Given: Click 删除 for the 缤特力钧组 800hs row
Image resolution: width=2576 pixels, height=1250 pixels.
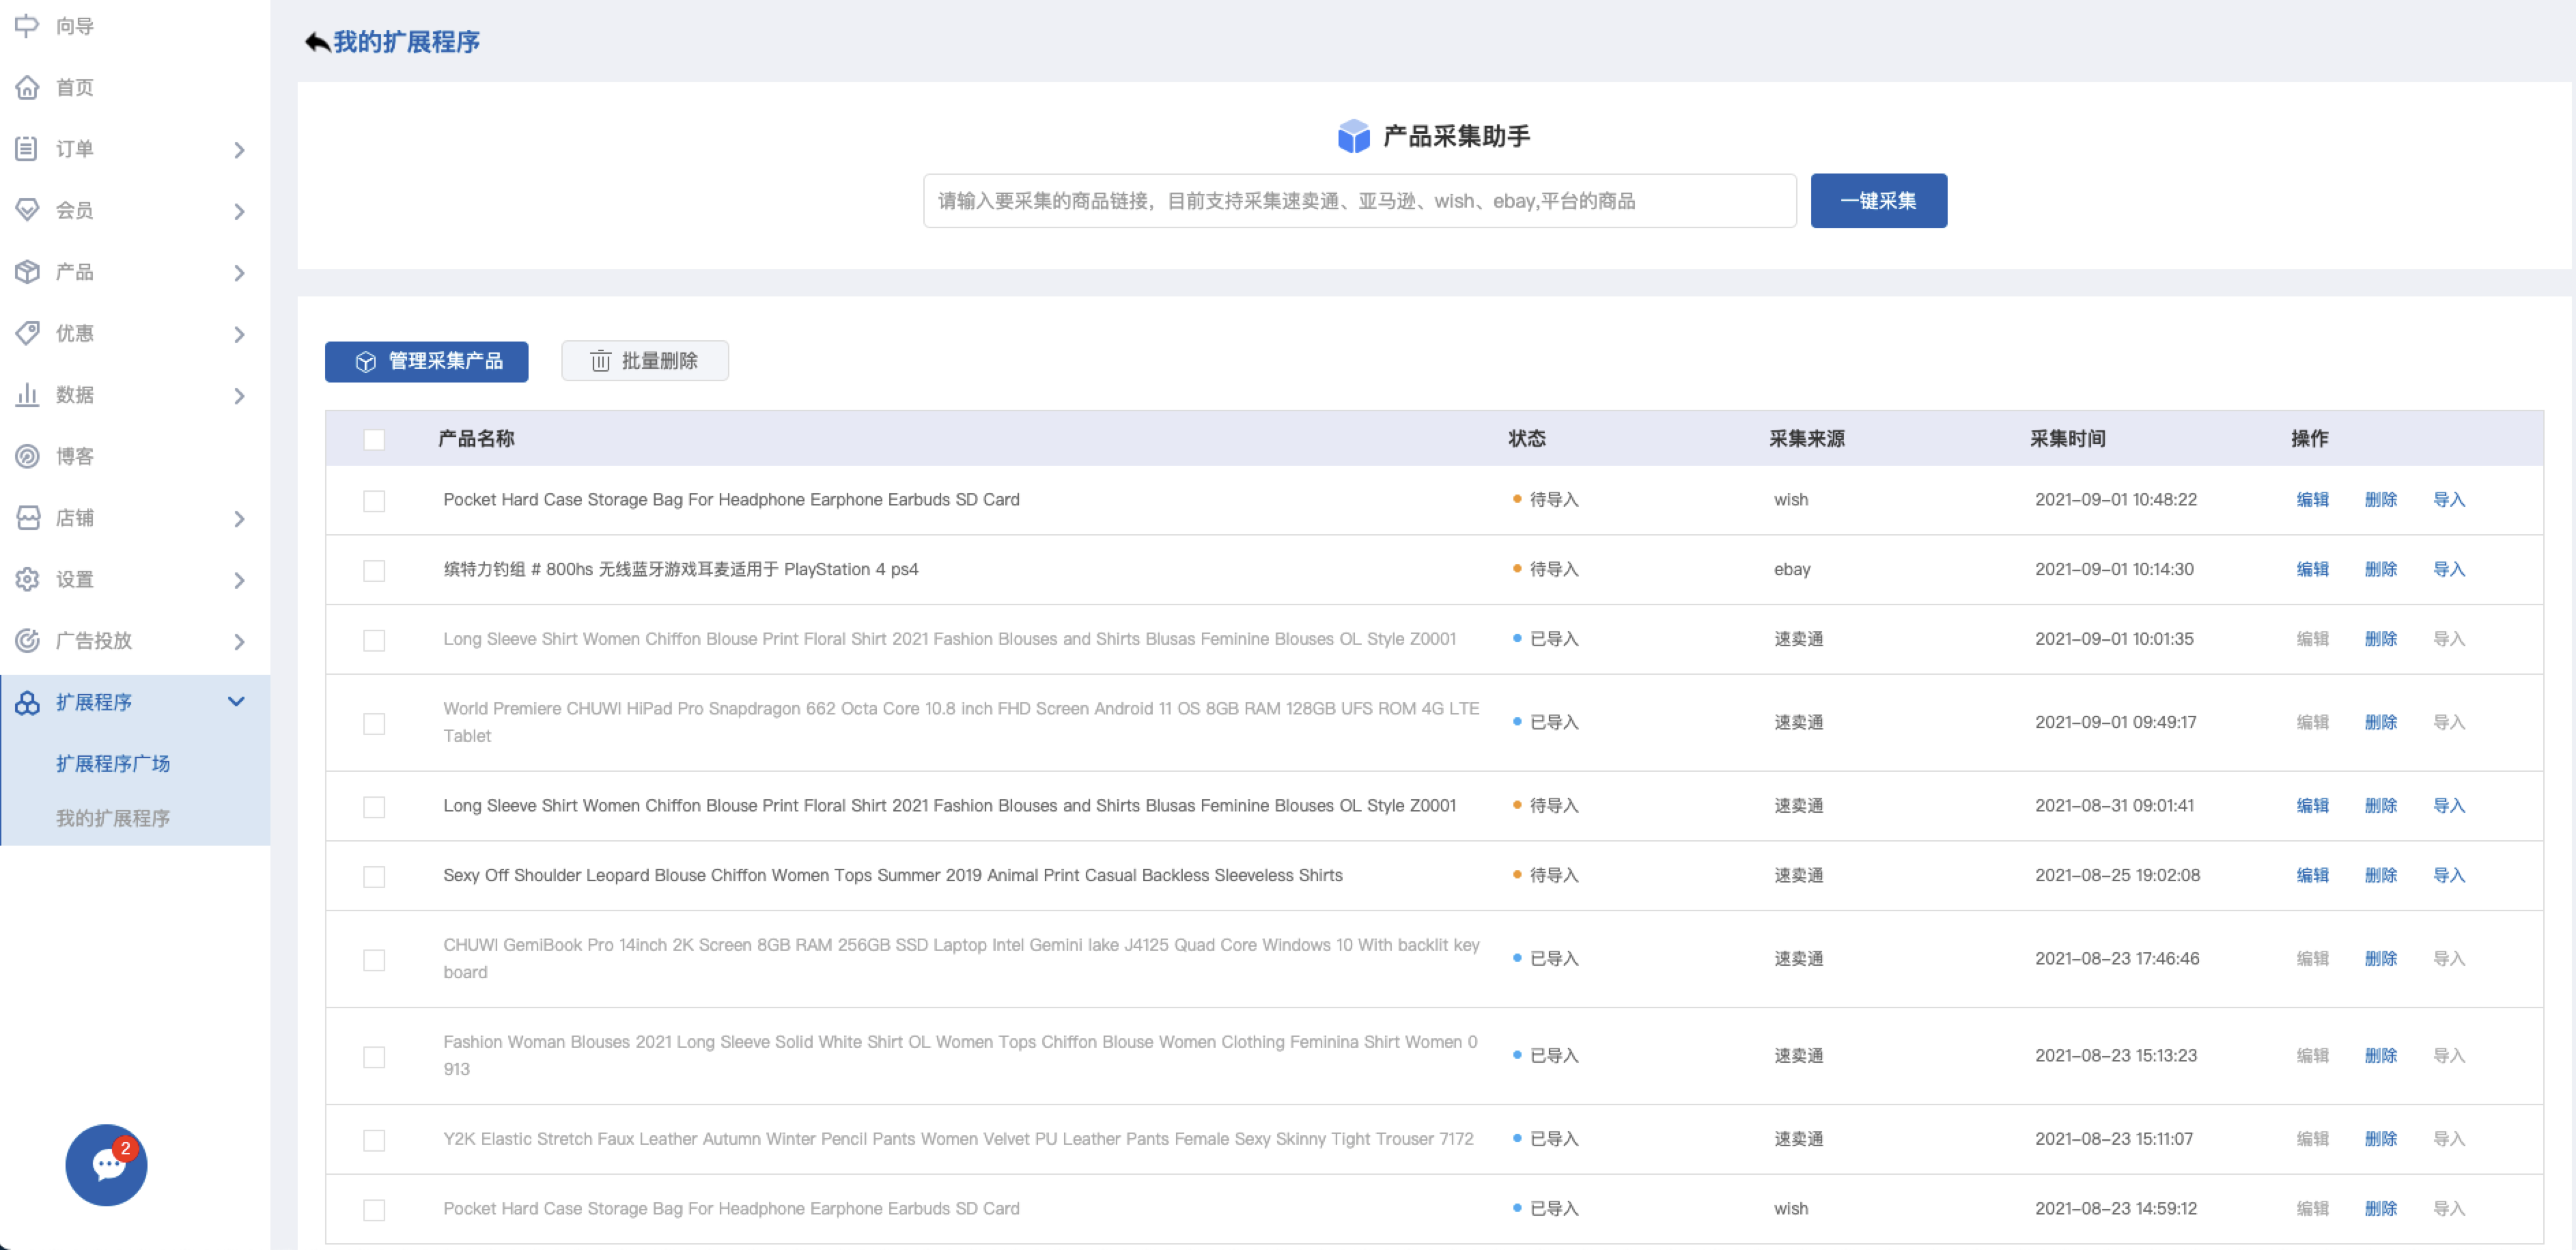Looking at the screenshot, I should (x=2379, y=569).
